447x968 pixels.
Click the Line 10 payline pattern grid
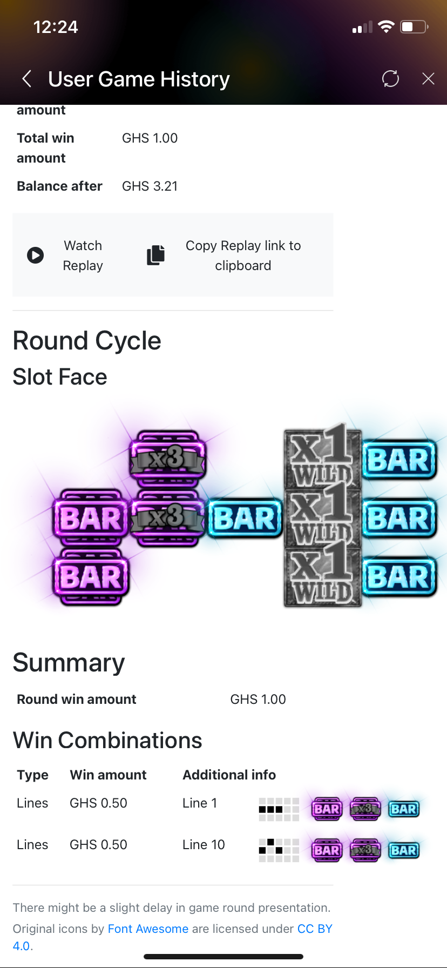click(x=279, y=850)
